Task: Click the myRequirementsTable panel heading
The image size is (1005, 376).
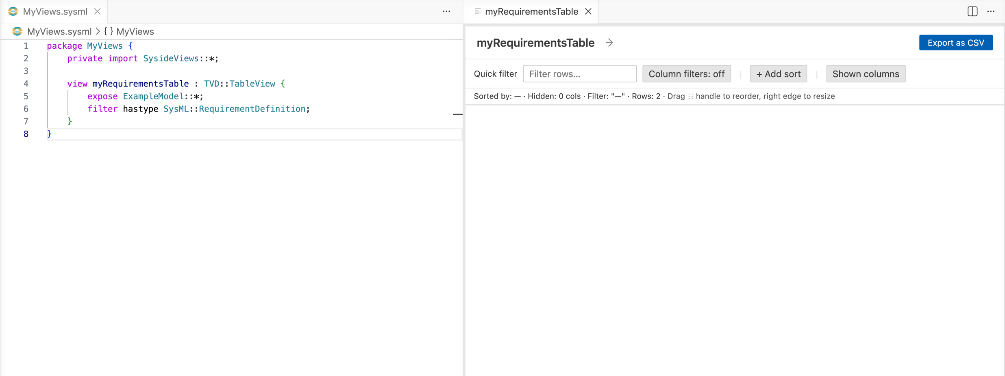Action: [535, 43]
